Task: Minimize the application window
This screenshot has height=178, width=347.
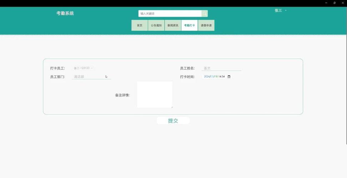Action: coord(326,3)
